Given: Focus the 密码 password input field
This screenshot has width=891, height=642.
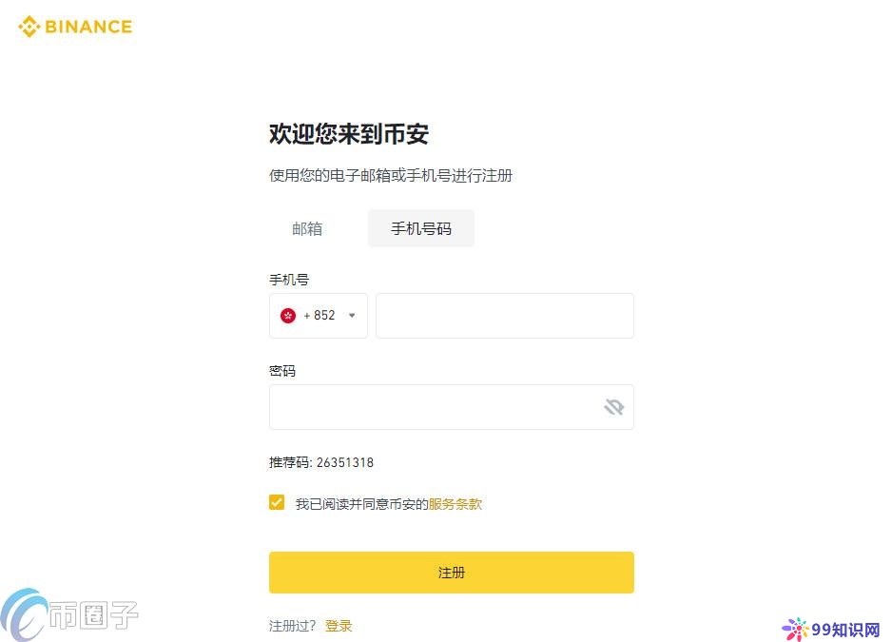Looking at the screenshot, I should [x=433, y=407].
